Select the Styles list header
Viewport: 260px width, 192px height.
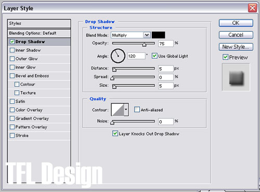point(39,23)
